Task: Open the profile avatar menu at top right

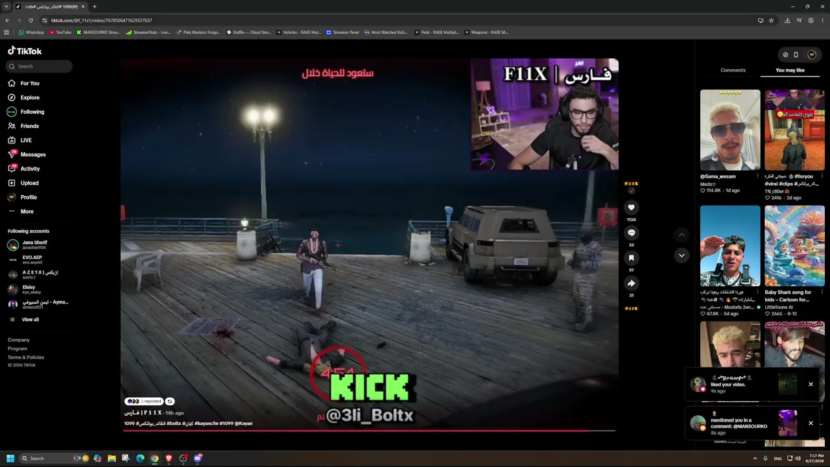Action: click(811, 54)
